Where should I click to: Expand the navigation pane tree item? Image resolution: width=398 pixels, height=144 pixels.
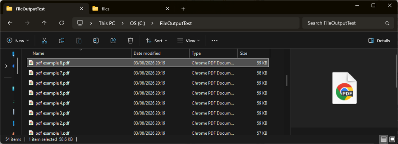click(x=6, y=66)
